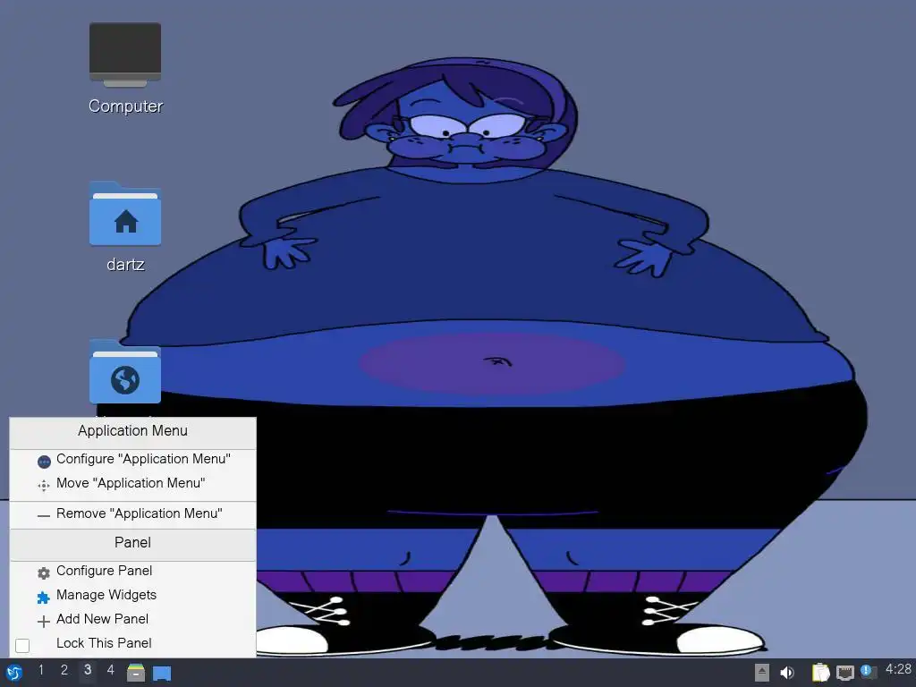
Task: Select the network globe folder icon
Action: point(125,371)
